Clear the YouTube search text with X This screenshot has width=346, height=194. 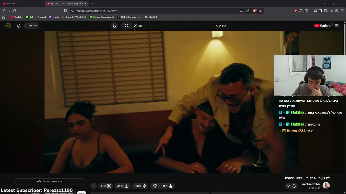tap(135, 26)
